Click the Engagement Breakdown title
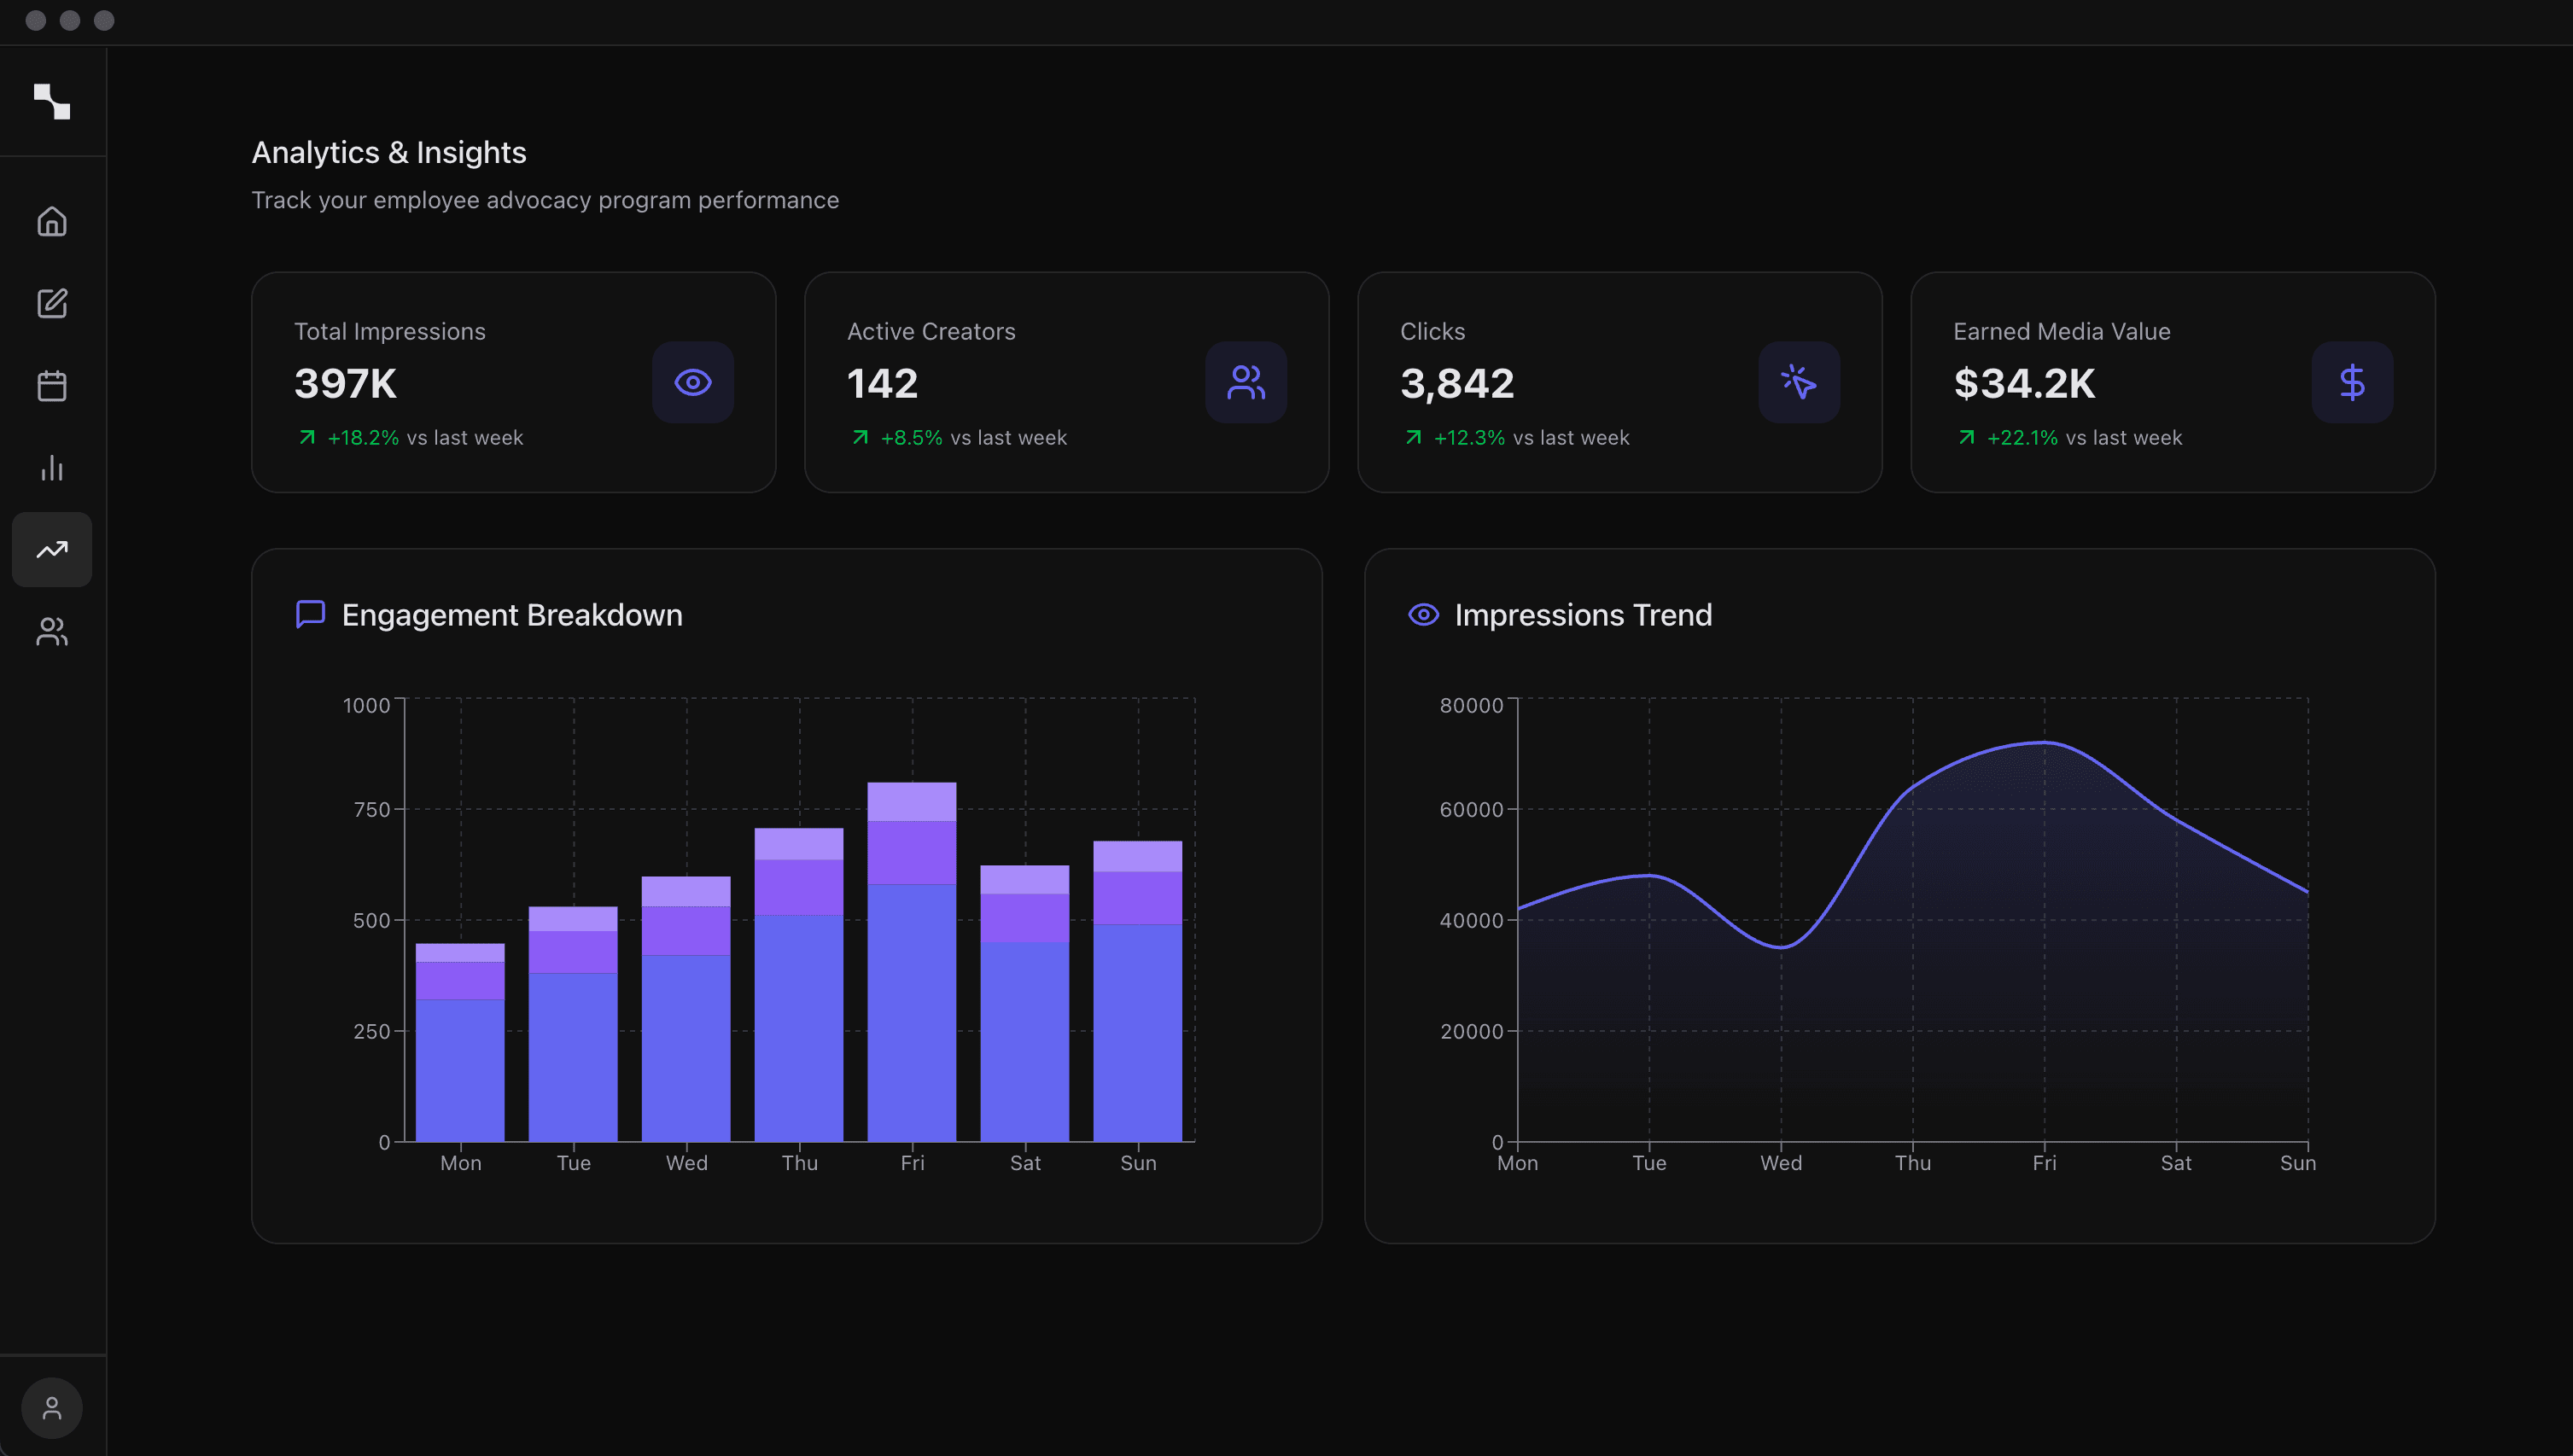Image resolution: width=2573 pixels, height=1456 pixels. click(512, 614)
